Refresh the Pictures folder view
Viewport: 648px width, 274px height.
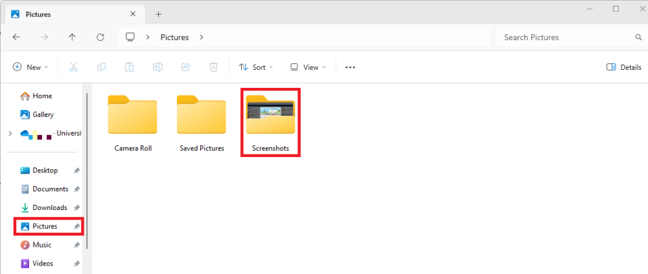(100, 37)
